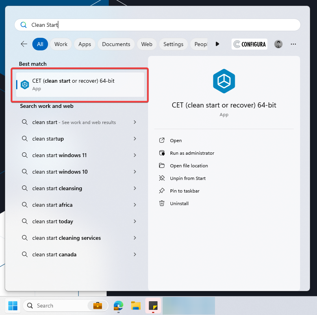Switch to the Documents filter tab
This screenshot has height=315, width=317.
(116, 44)
